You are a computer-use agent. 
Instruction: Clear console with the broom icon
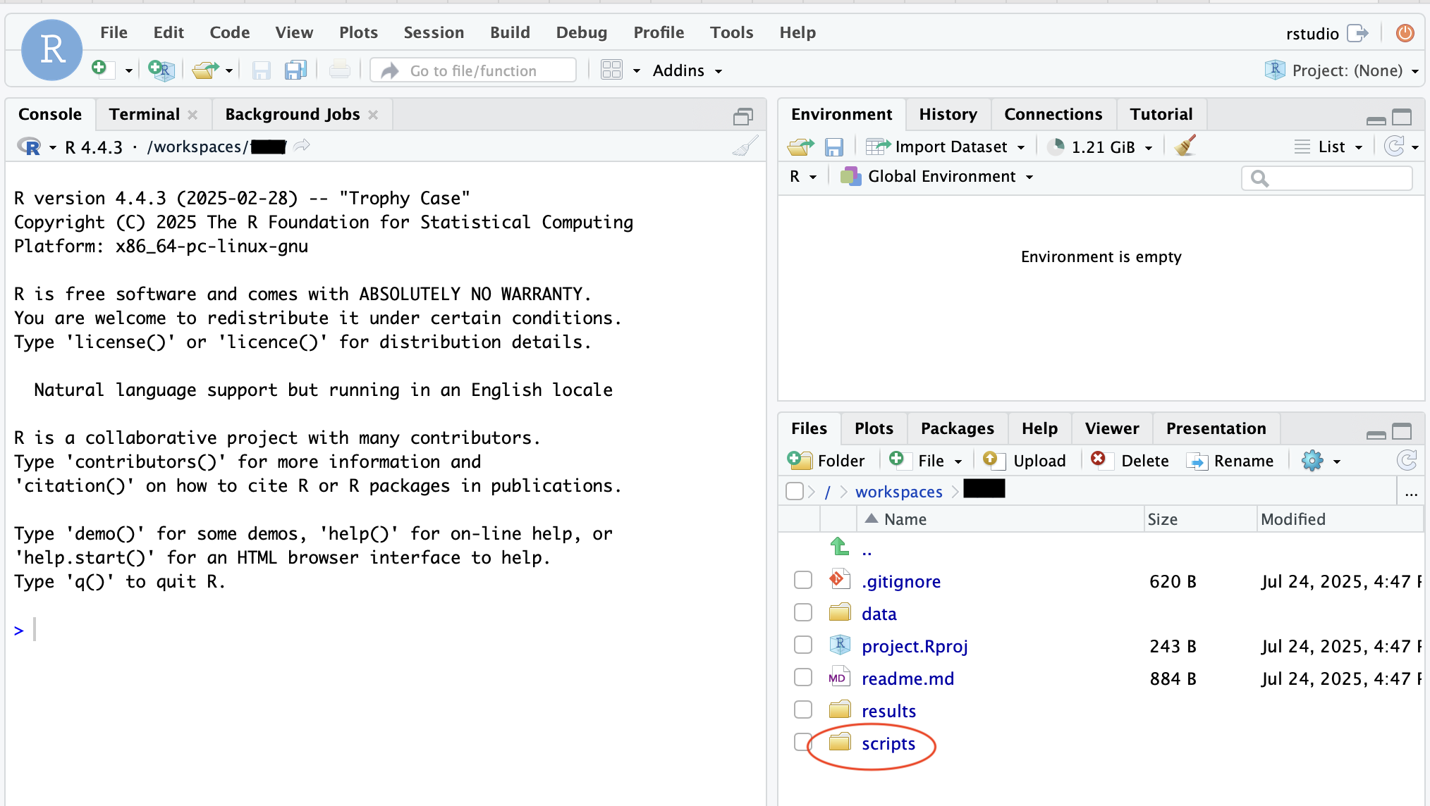tap(745, 146)
